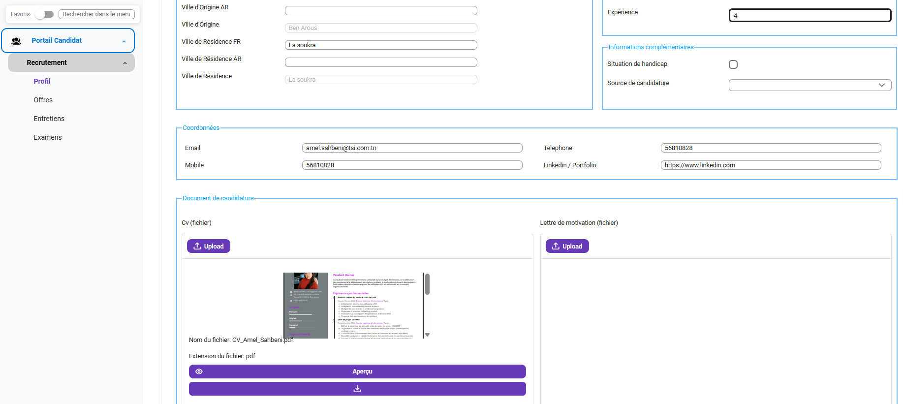The width and height of the screenshot is (903, 404).
Task: Click the 'Extension du fichier: pdf' text
Action: 222,356
